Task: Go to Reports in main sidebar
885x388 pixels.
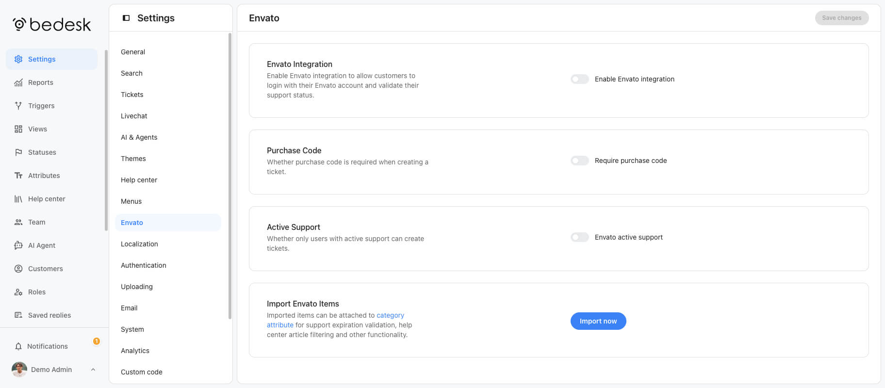Action: click(51, 82)
